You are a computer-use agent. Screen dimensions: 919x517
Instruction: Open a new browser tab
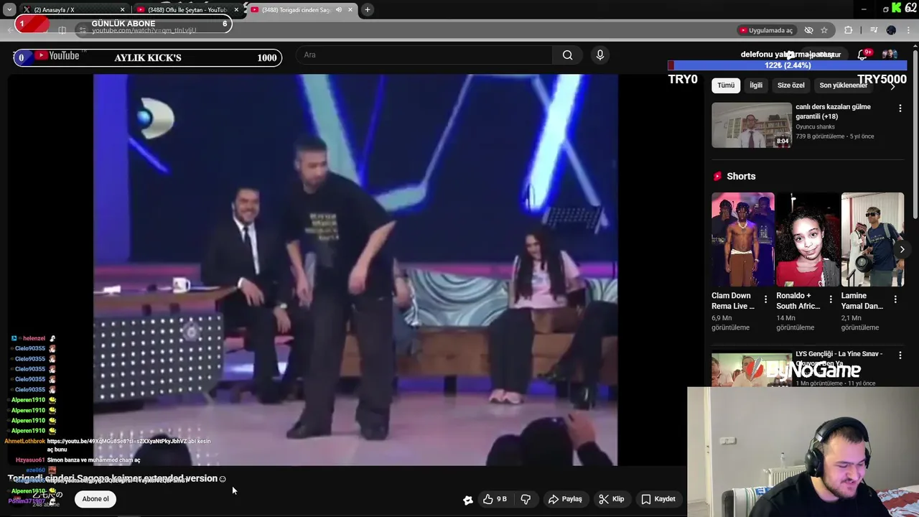pos(367,10)
